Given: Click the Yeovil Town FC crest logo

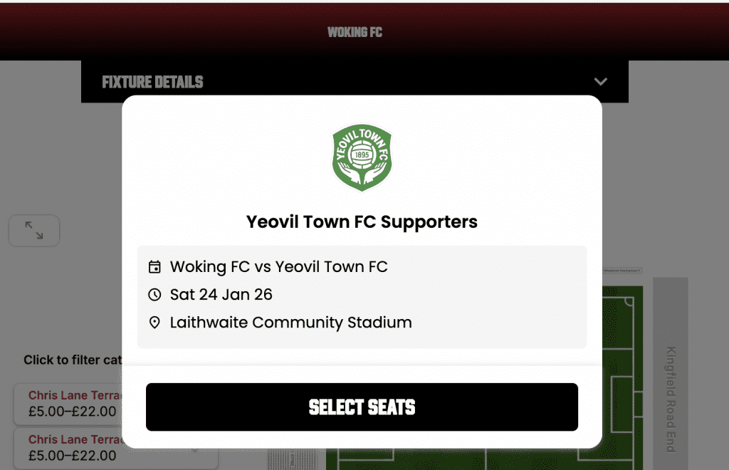Looking at the screenshot, I should (362, 157).
